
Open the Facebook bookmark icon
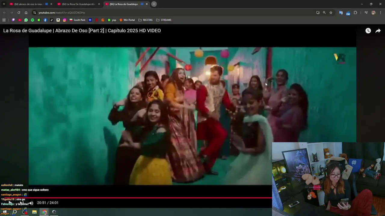[x=45, y=20]
